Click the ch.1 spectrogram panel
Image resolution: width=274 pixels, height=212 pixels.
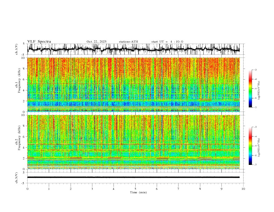point(133,85)
